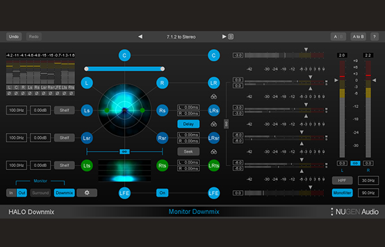385x247 pixels.
Task: Click the L channel node
Action: (x=87, y=83)
